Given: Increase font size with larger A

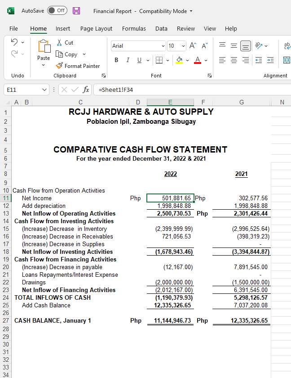Looking at the screenshot, I should tap(193, 45).
